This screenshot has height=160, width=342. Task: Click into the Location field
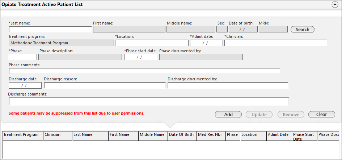tap(152, 43)
